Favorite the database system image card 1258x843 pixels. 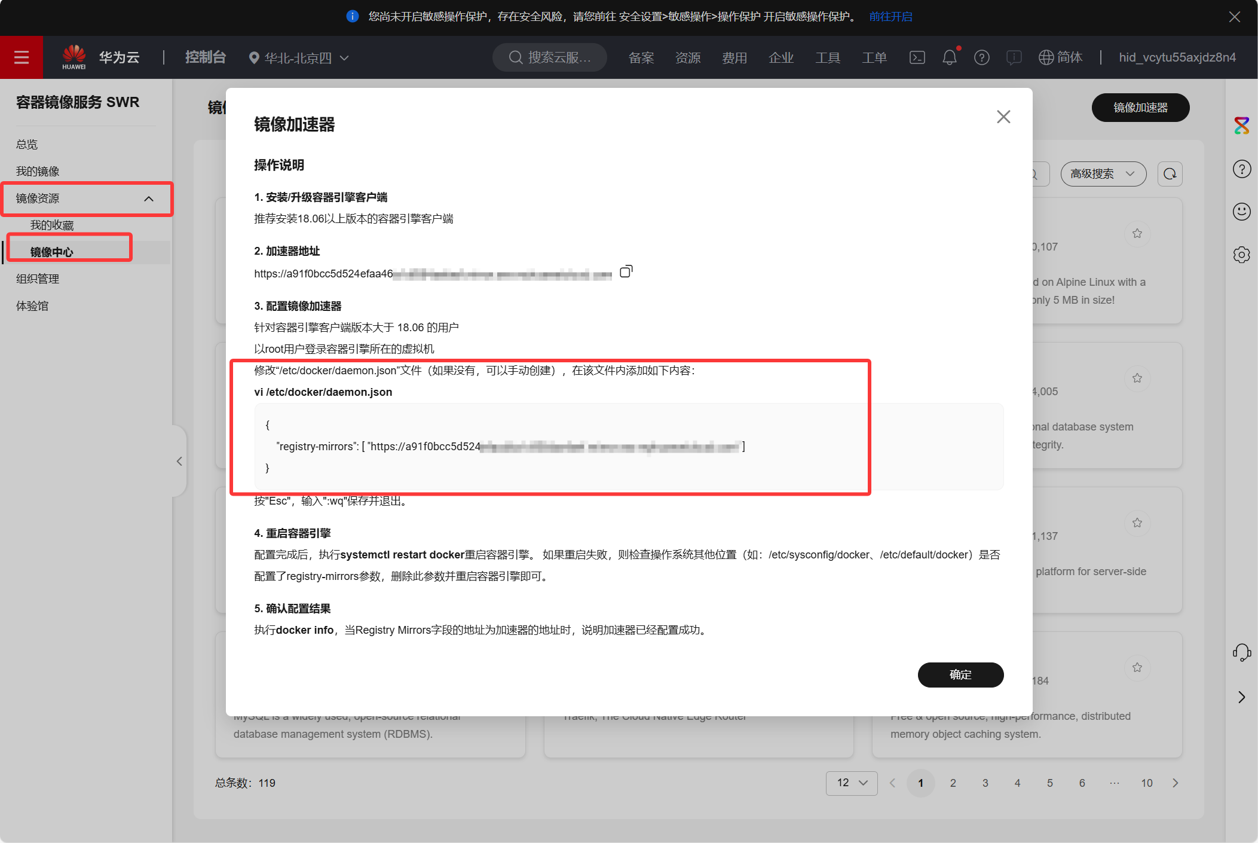[x=1137, y=378]
